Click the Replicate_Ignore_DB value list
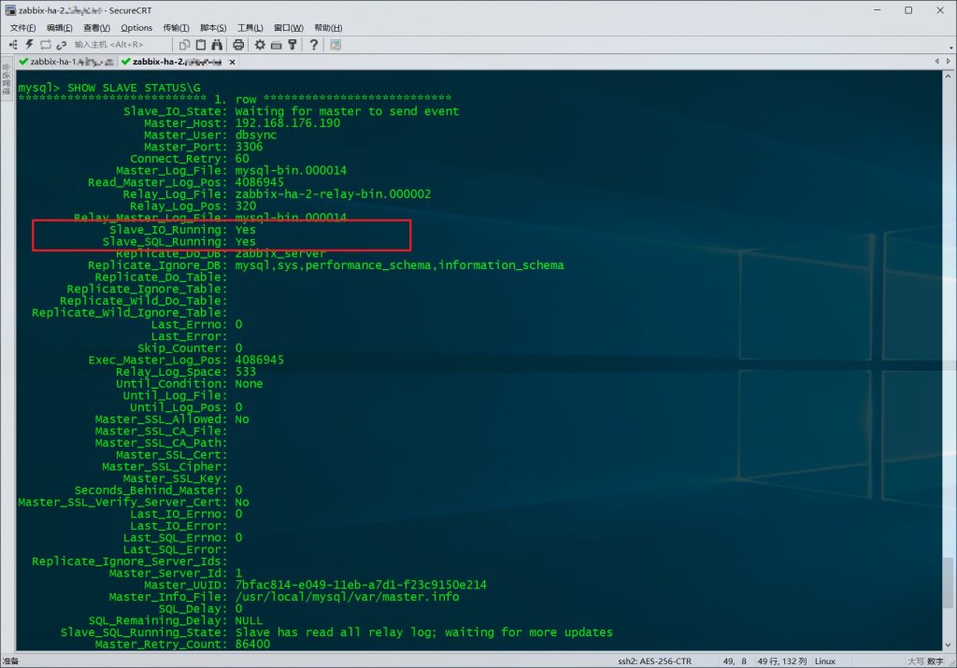The height and width of the screenshot is (668, 957). point(399,264)
